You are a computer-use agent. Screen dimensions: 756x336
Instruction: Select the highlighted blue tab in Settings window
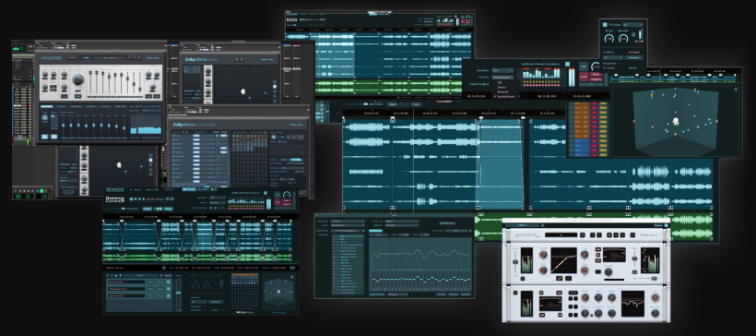(x=375, y=231)
